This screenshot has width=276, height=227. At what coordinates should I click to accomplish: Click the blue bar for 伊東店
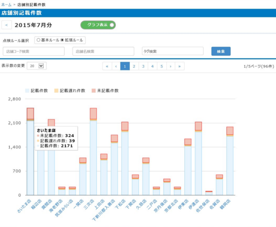(x=188, y=170)
